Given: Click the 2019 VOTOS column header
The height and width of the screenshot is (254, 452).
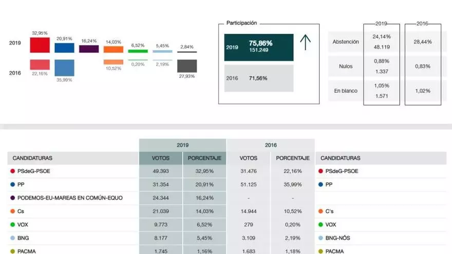Looking at the screenshot, I should [161, 158].
